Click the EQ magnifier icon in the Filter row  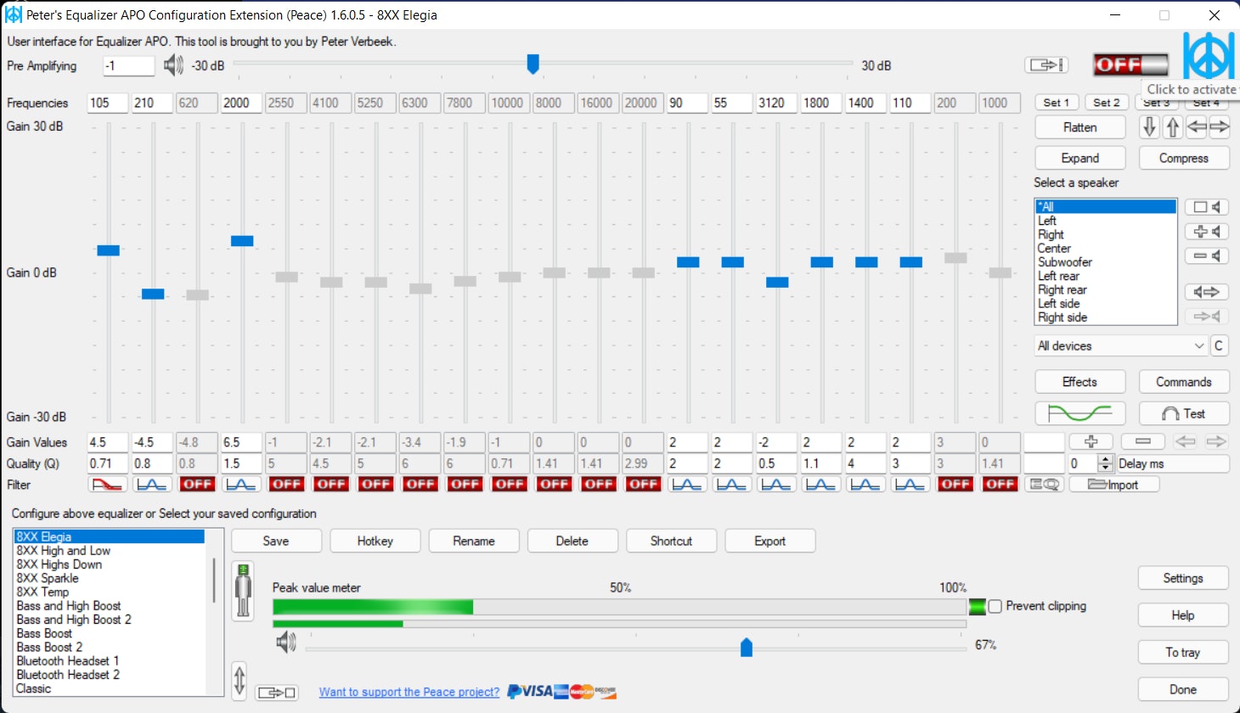pos(1045,485)
